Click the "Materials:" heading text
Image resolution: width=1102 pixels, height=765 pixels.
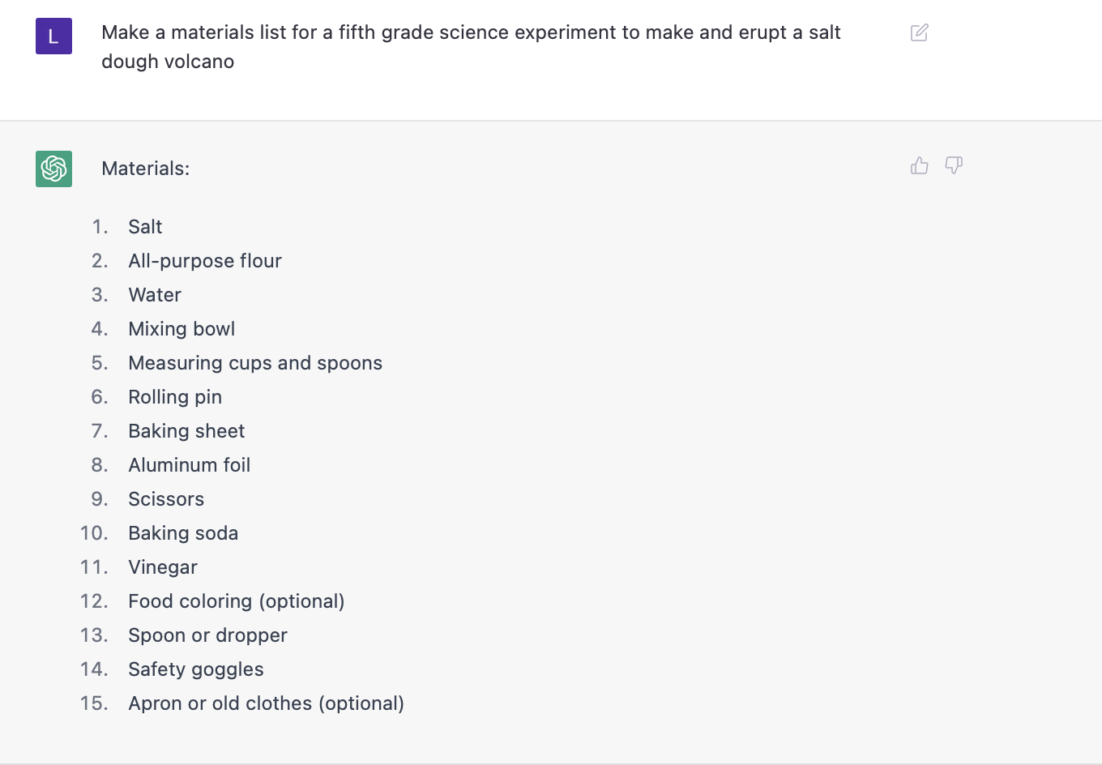click(x=145, y=169)
